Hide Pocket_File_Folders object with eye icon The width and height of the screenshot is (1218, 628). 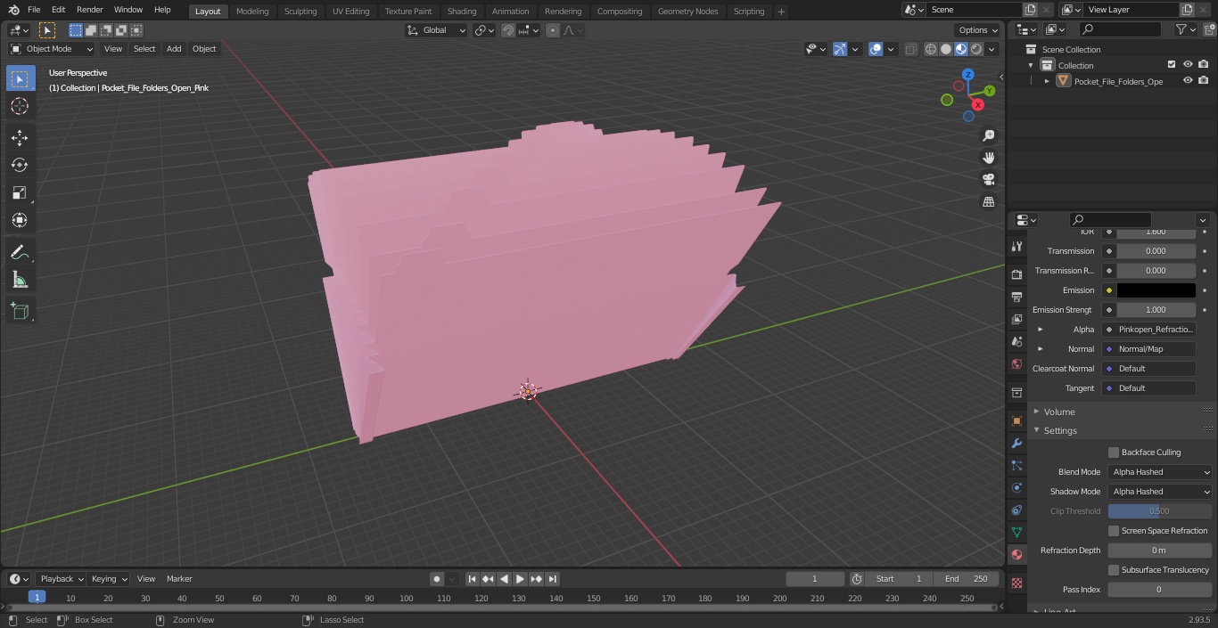pyautogui.click(x=1188, y=81)
